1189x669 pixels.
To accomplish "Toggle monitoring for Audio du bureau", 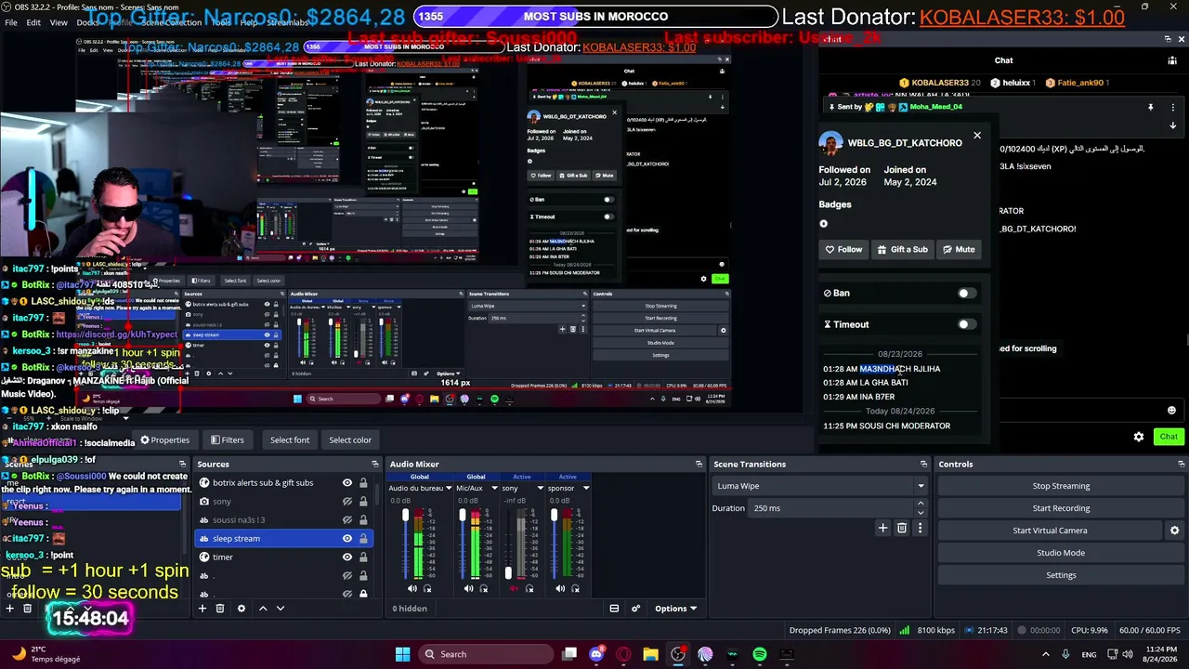I will coord(427,588).
